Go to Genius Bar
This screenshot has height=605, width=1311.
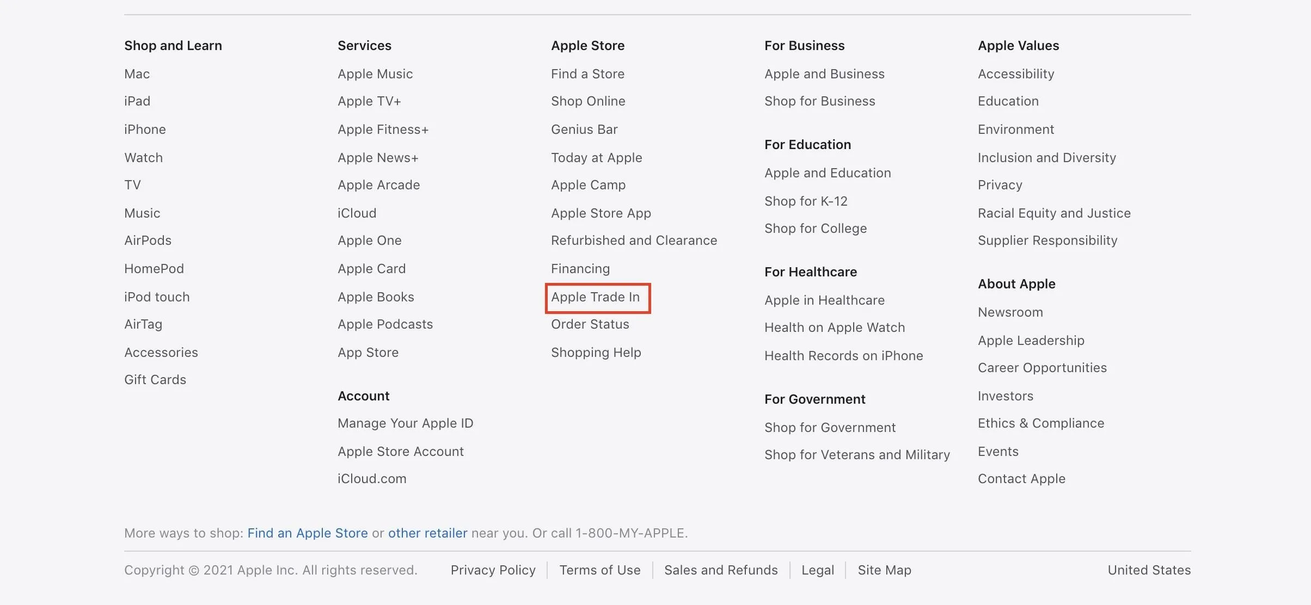tap(584, 129)
